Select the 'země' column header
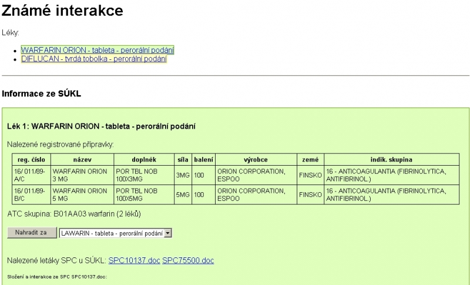 coord(310,159)
